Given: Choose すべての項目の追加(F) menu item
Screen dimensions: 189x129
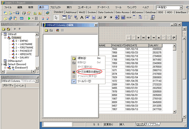Looking at the screenshot, I should coord(88,72).
